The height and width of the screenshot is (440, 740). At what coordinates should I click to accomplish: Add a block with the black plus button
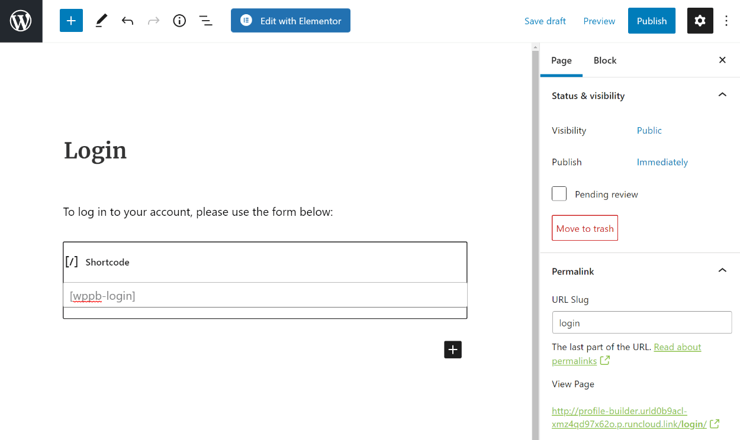[453, 350]
